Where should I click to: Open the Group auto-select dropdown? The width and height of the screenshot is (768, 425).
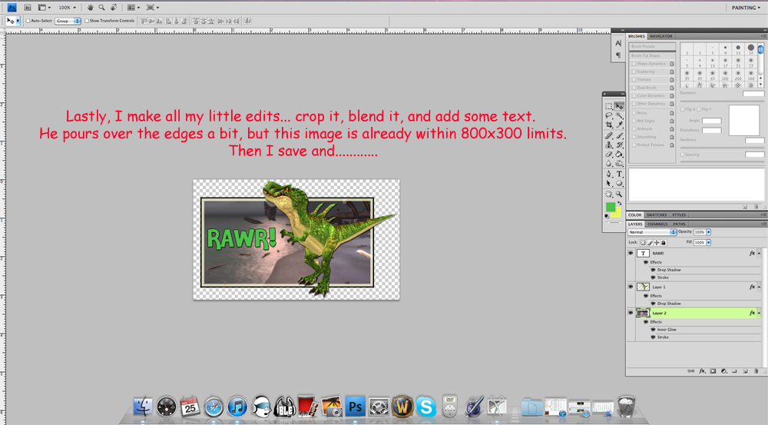pyautogui.click(x=68, y=21)
